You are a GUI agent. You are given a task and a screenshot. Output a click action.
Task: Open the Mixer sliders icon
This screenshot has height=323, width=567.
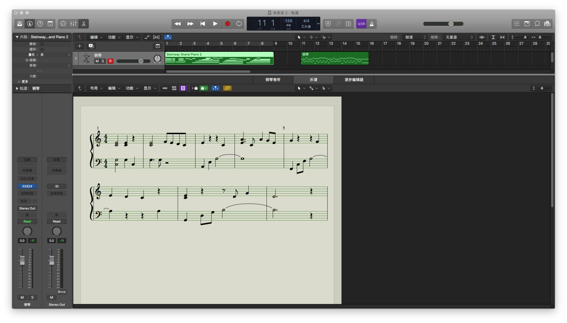tap(73, 24)
